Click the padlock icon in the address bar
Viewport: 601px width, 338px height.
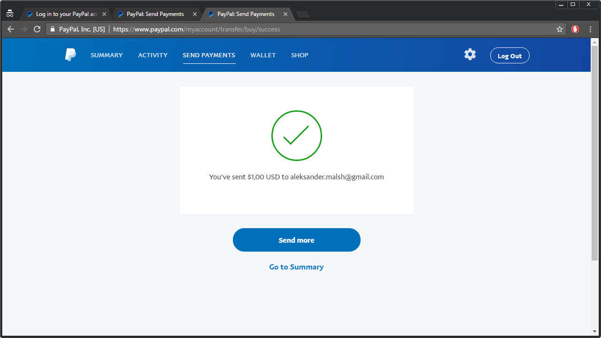(52, 29)
